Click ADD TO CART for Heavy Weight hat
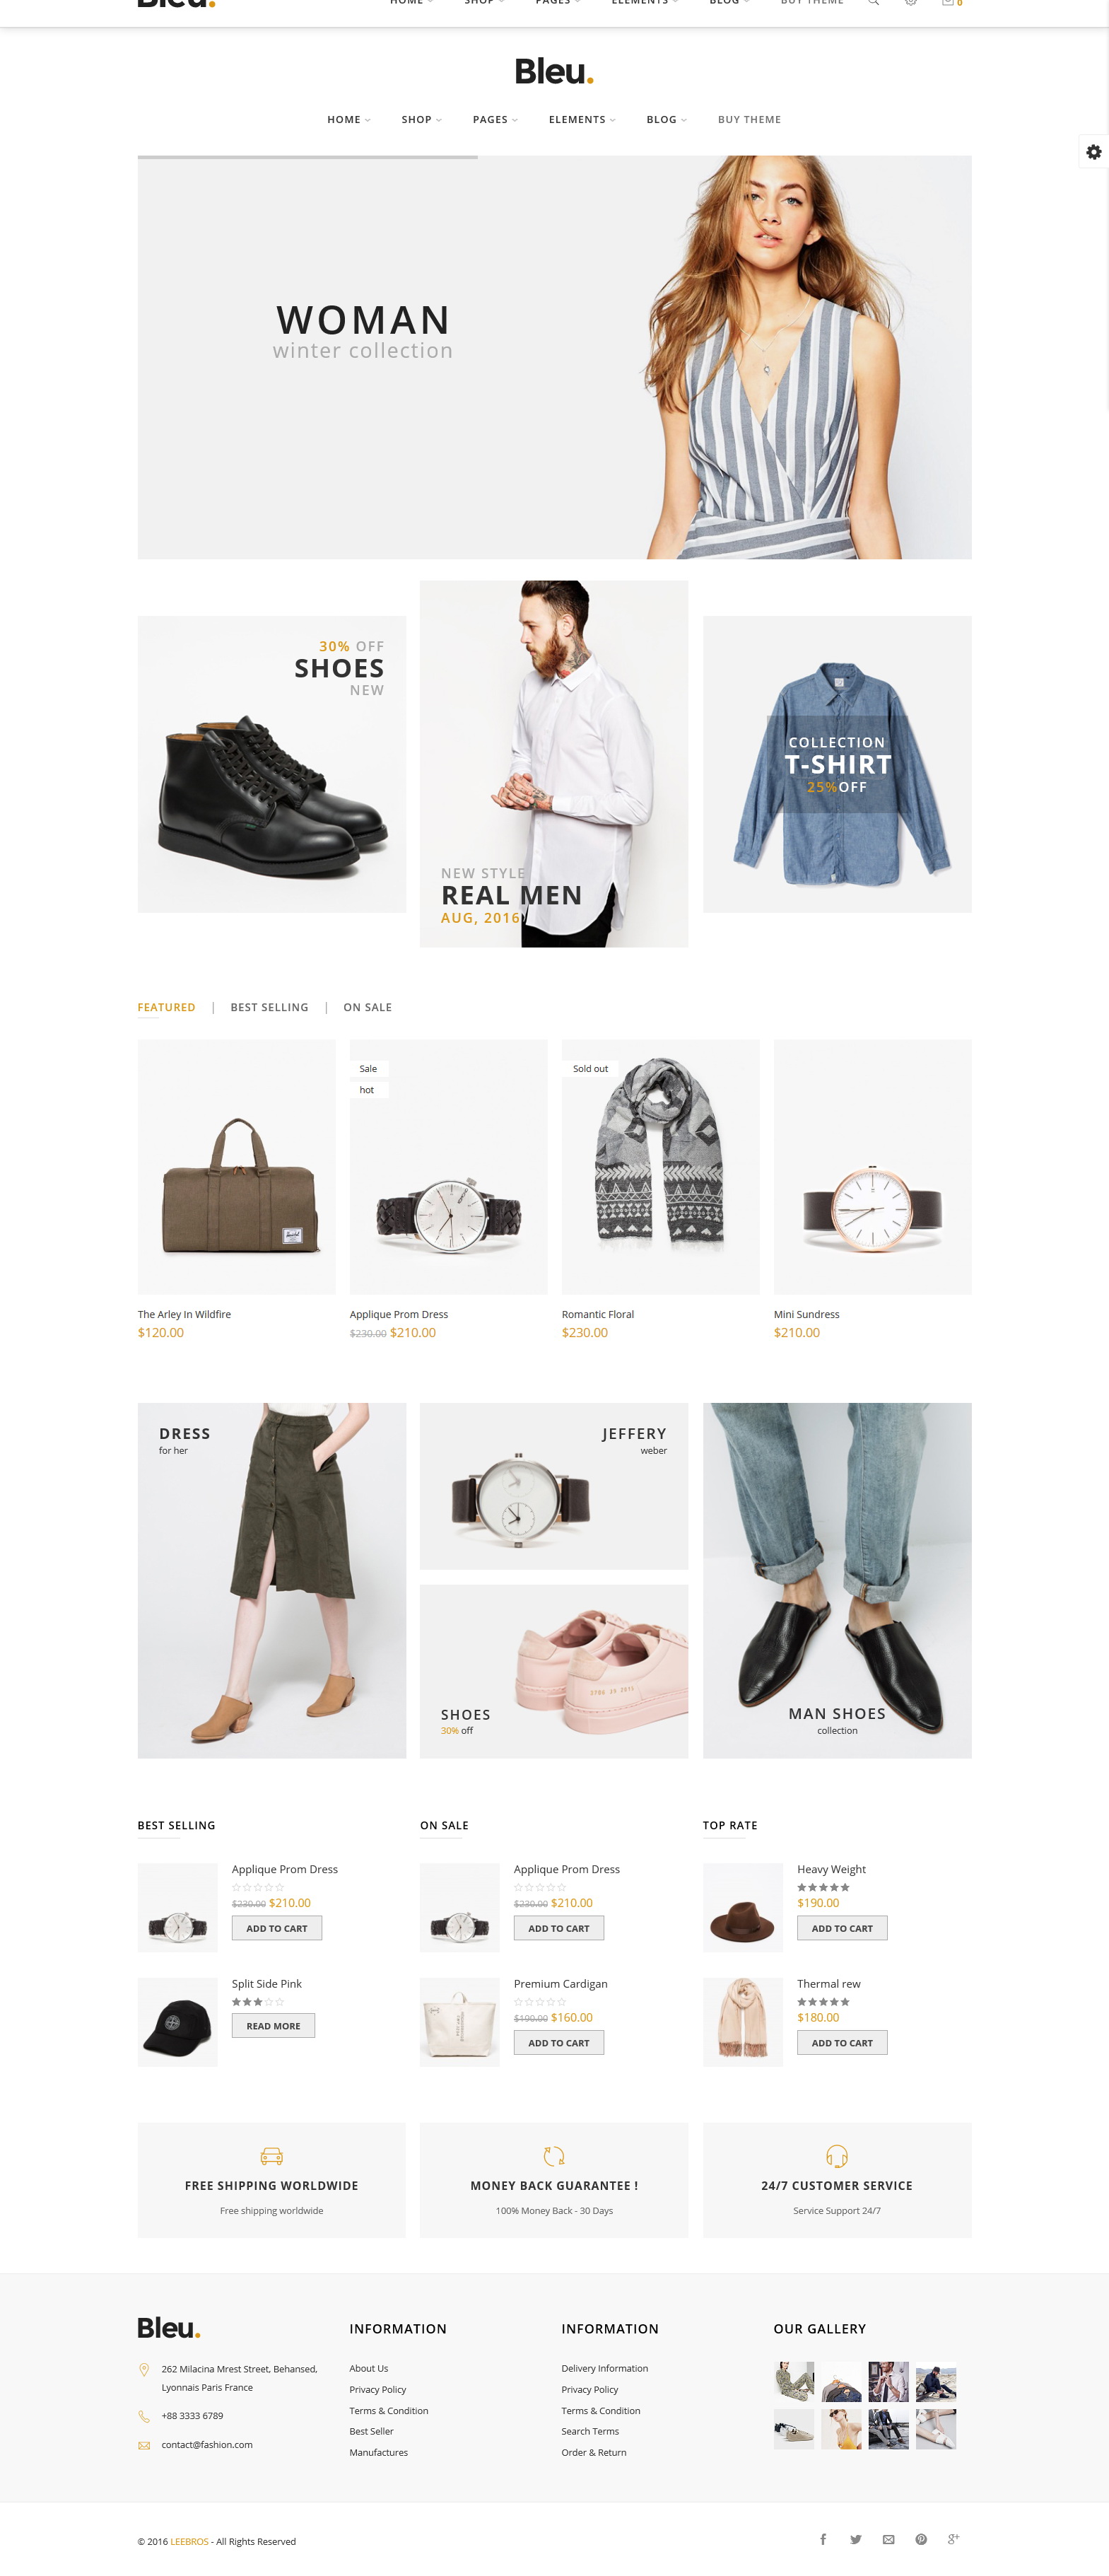This screenshot has height=2576, width=1109. [842, 1928]
